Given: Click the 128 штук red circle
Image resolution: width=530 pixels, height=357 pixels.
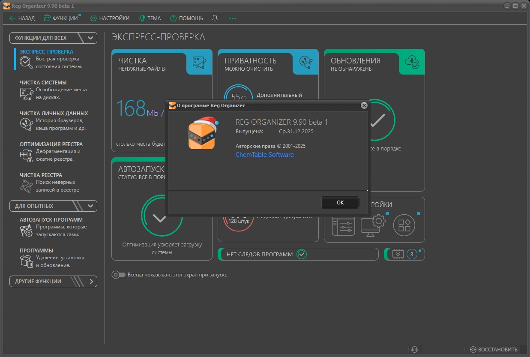Looking at the screenshot, I should click(x=239, y=221).
